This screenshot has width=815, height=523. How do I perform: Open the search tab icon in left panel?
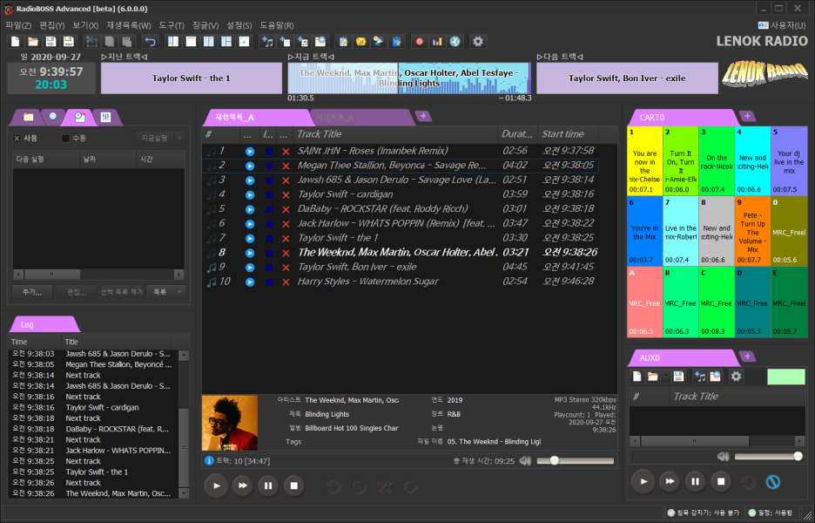[53, 117]
